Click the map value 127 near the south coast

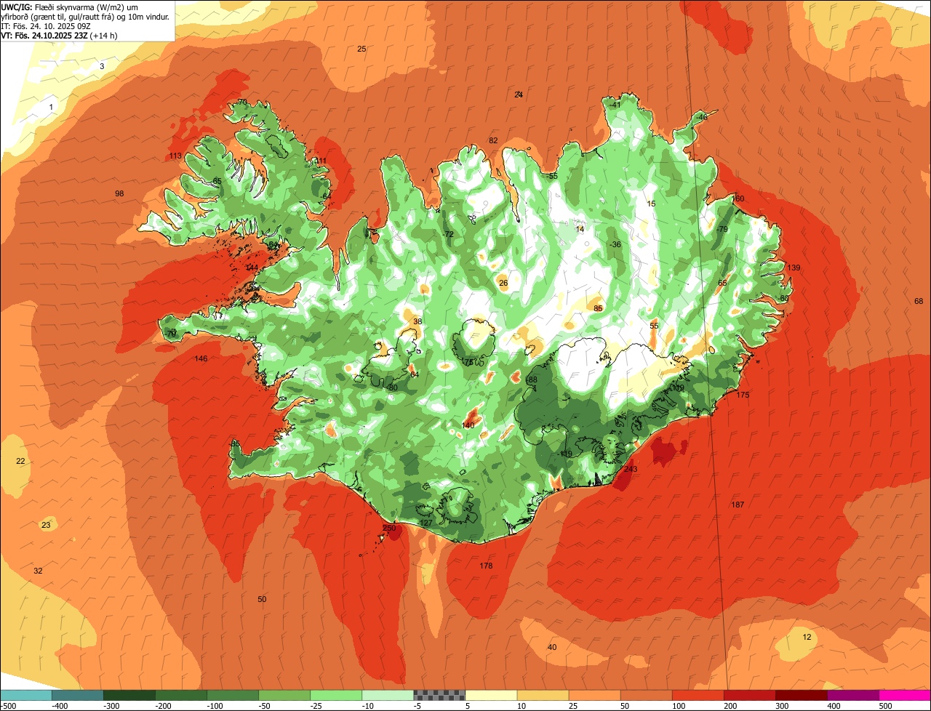tap(426, 523)
